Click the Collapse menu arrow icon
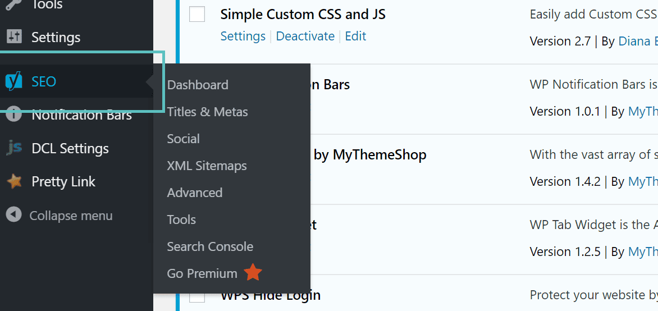 point(14,215)
